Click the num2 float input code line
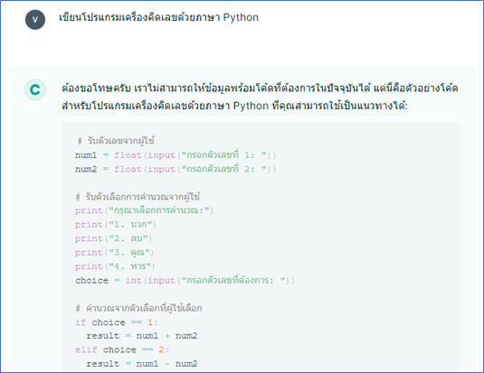Viewport: 484px width, 373px height. 176,169
